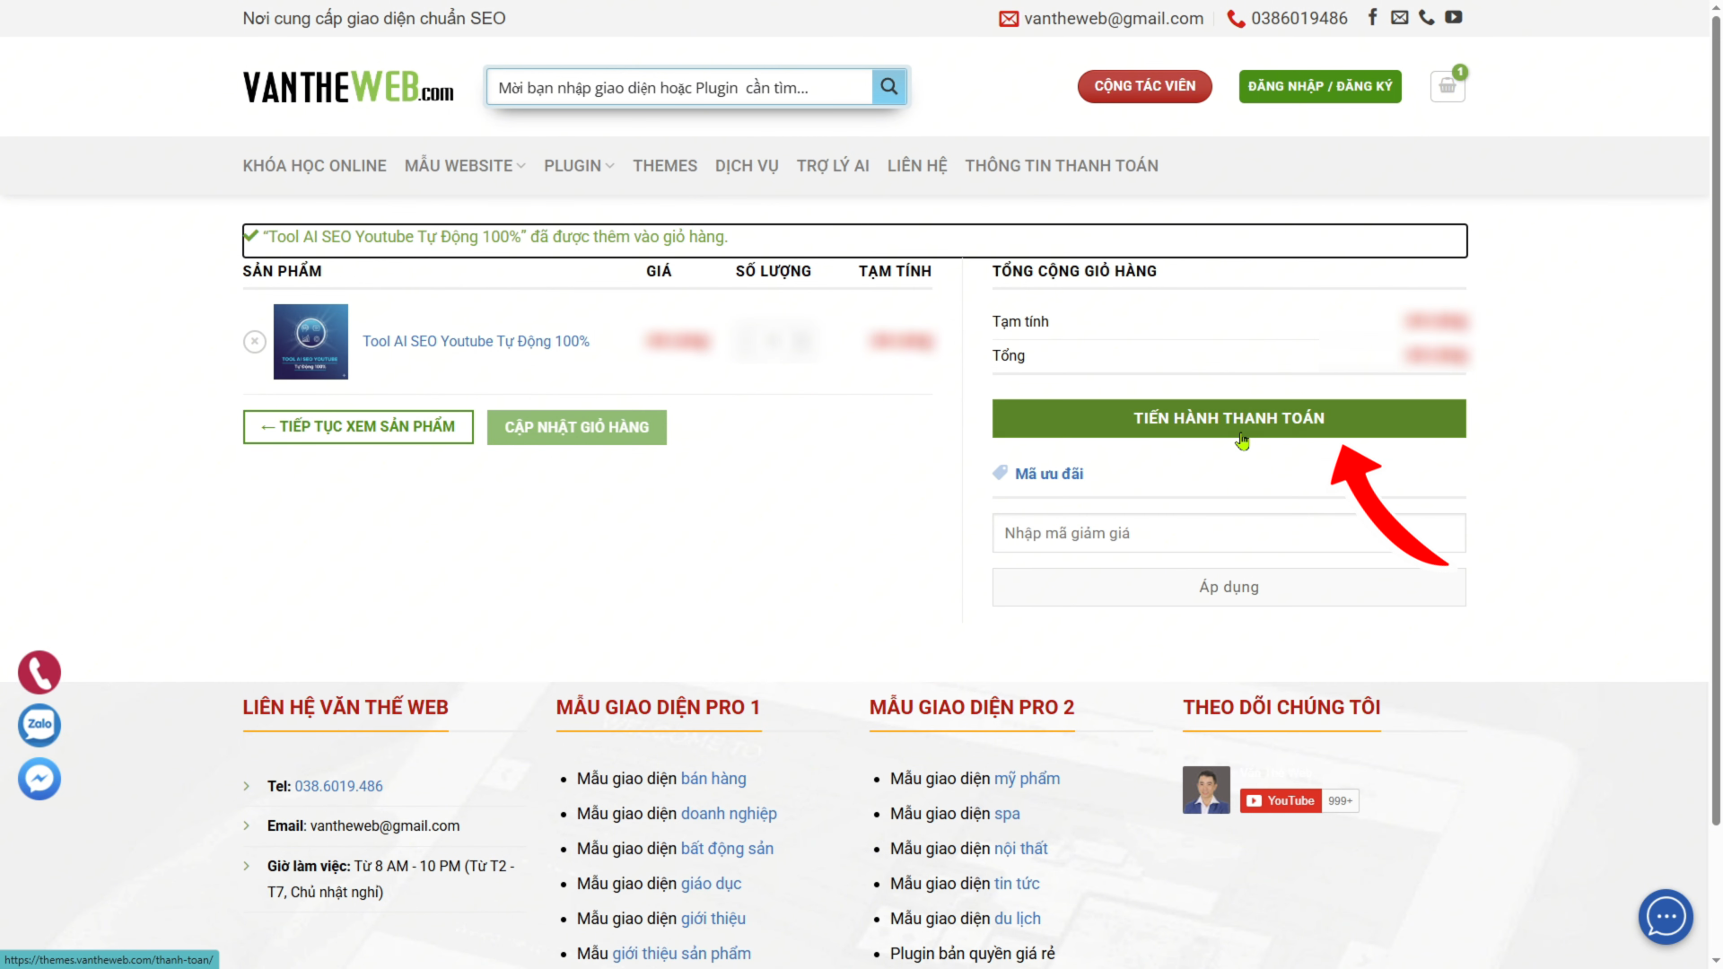Open the bán hàng template link
Viewport: 1723px width, 969px height.
(x=713, y=779)
